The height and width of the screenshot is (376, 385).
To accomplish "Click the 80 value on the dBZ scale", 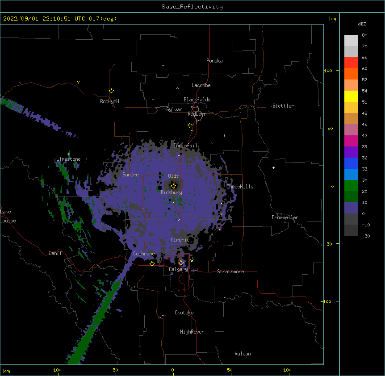I will click(x=364, y=35).
